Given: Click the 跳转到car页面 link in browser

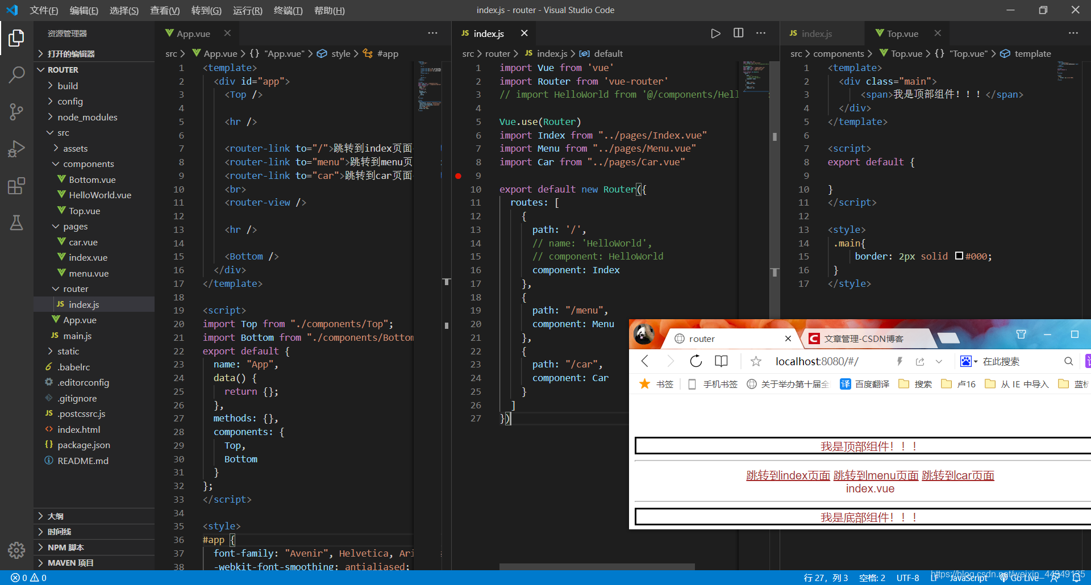Looking at the screenshot, I should 958,475.
